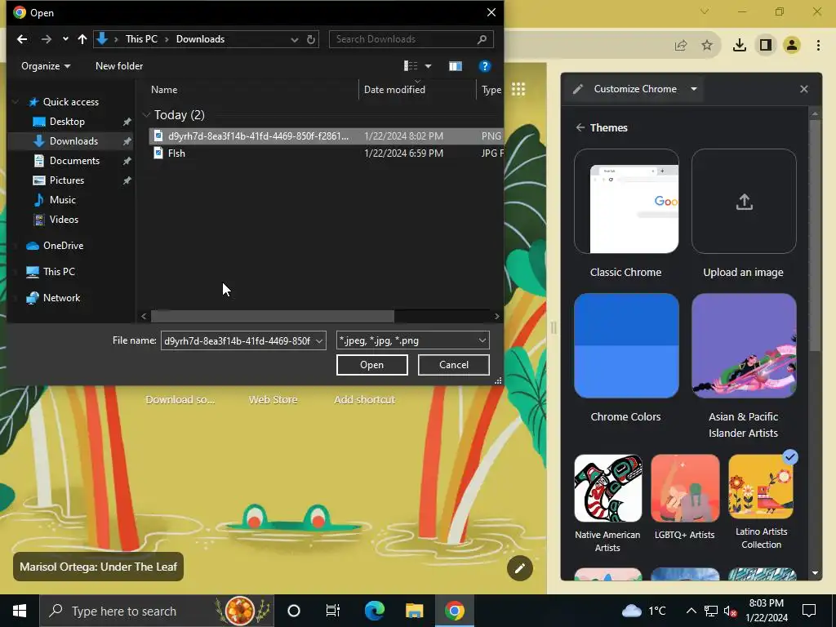Open the File name combo box
Viewport: 836px width, 627px height.
pyautogui.click(x=243, y=340)
